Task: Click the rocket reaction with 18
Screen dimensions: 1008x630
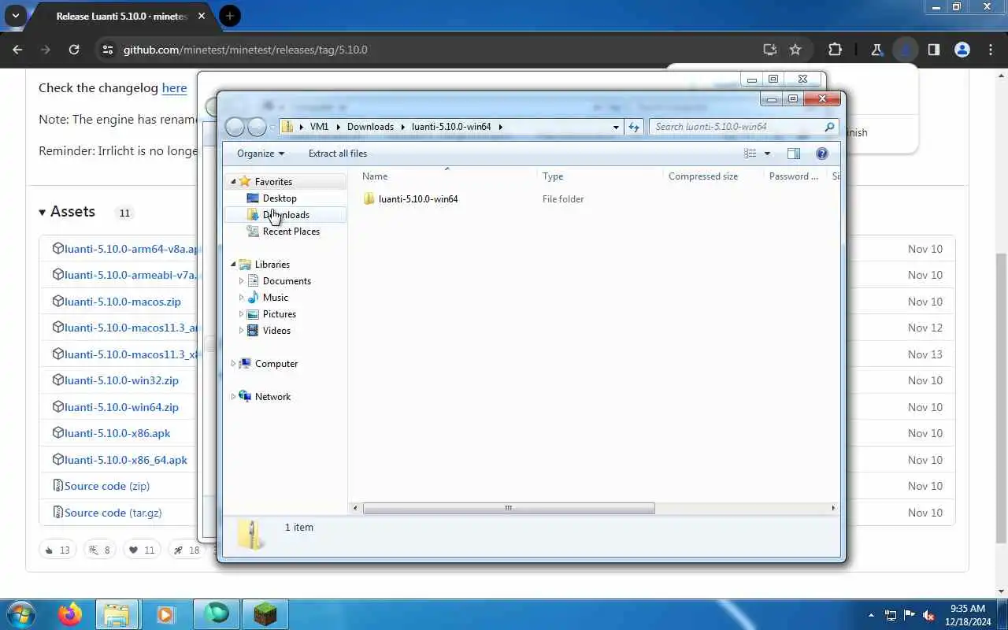Action: click(187, 550)
